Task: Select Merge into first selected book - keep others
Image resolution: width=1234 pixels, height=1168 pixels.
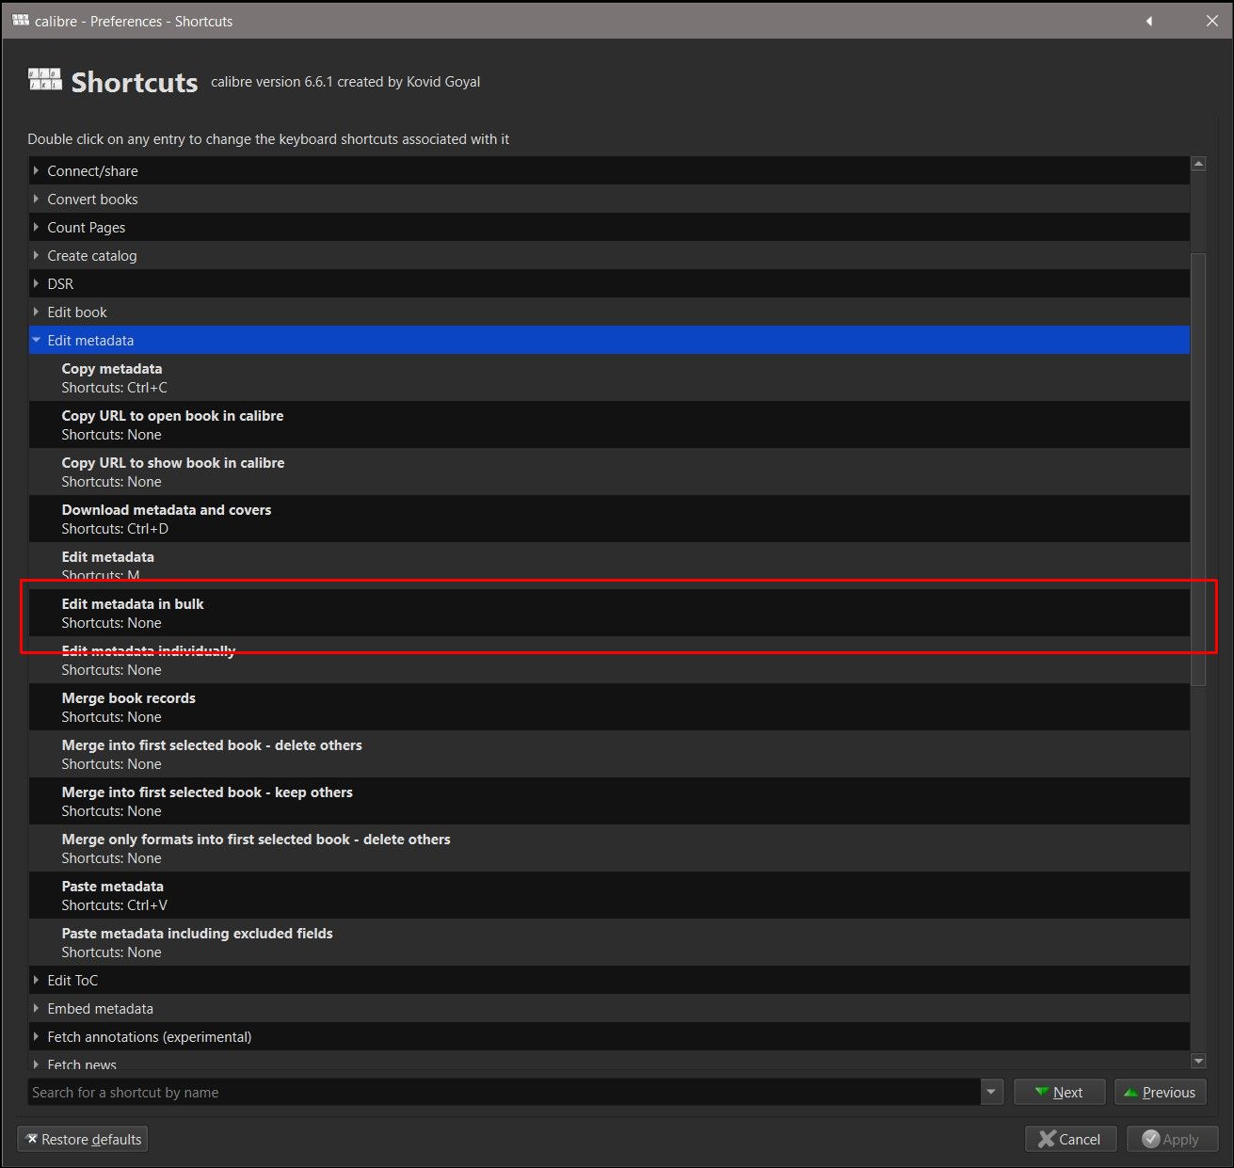Action: point(609,801)
